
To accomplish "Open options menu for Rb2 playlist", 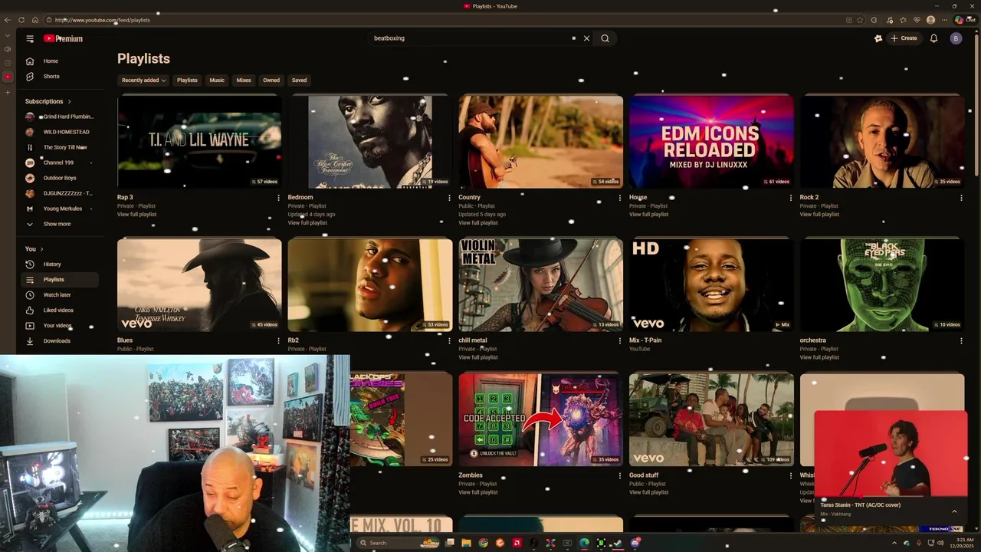I will click(x=449, y=340).
